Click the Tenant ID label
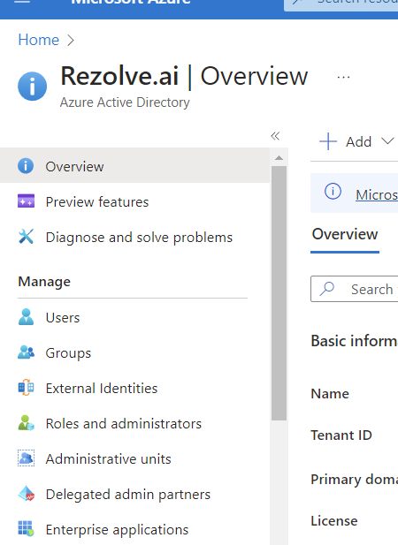The image size is (398, 545). [341, 435]
